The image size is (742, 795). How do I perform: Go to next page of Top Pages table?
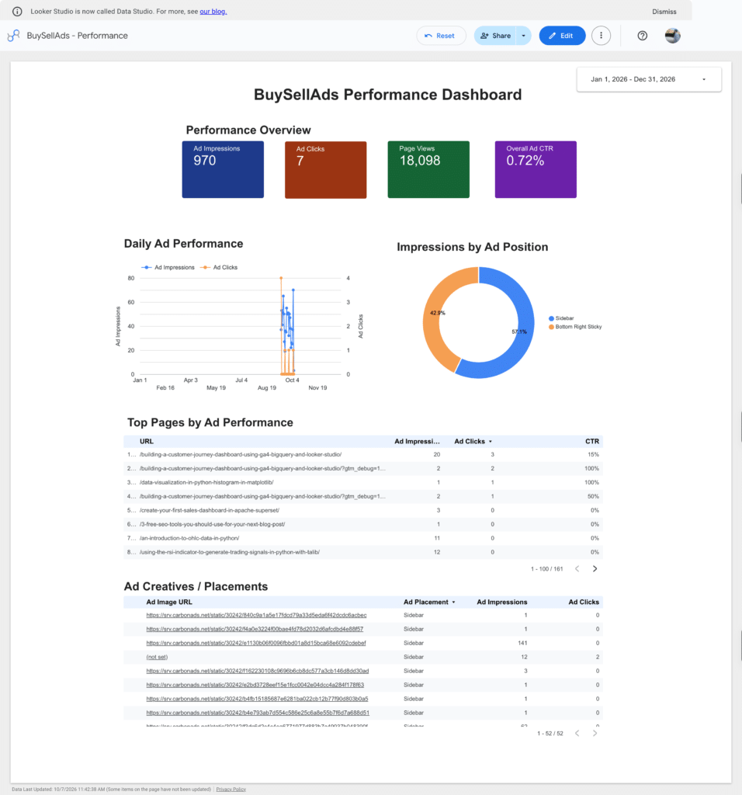595,569
